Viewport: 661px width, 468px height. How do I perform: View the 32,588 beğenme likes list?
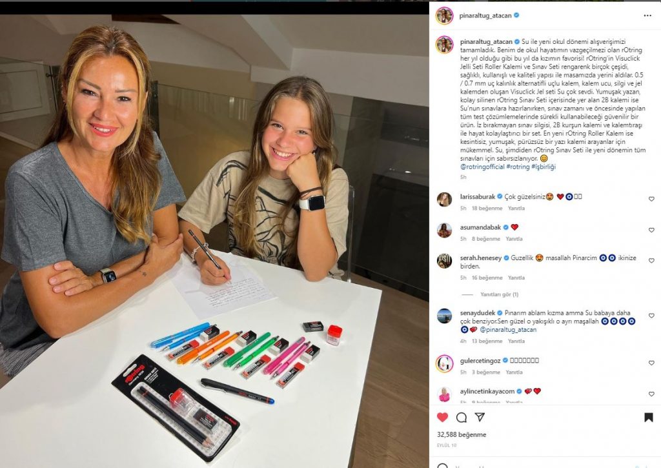click(461, 434)
